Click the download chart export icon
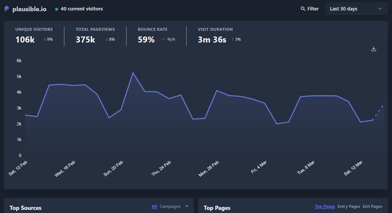392x213 pixels. [x=373, y=49]
